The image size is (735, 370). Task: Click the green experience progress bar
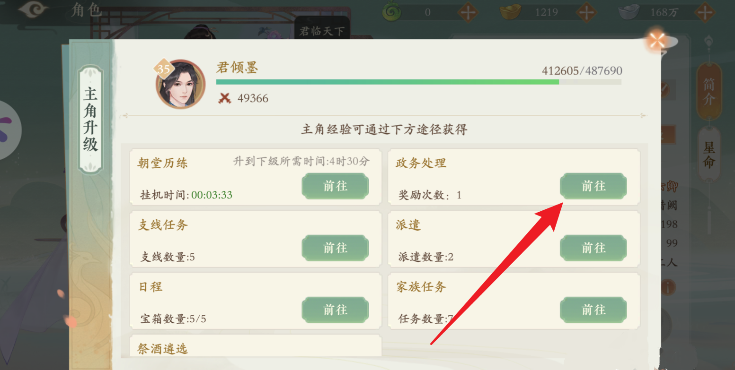click(x=419, y=82)
